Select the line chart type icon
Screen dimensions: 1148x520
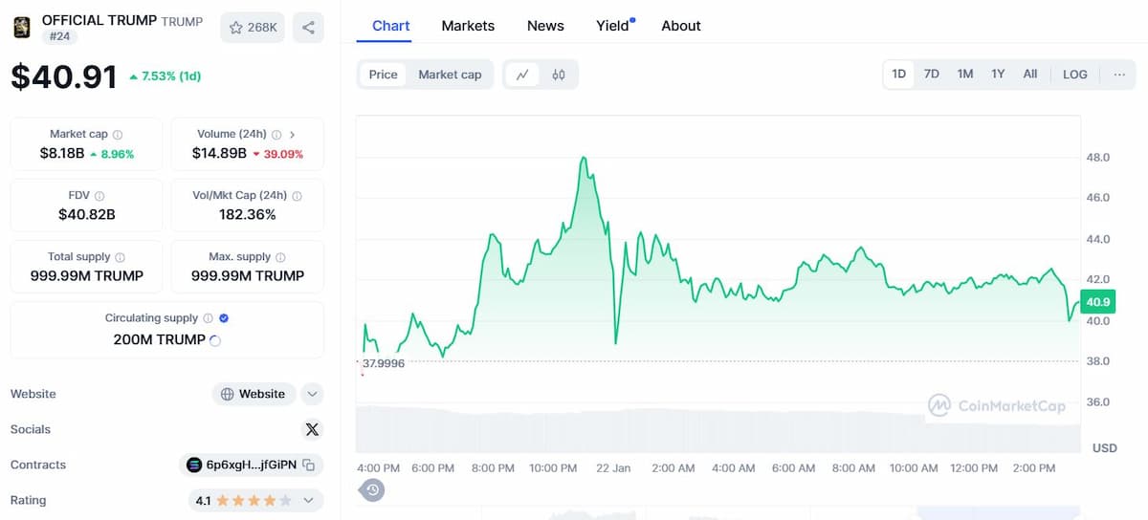coord(522,75)
